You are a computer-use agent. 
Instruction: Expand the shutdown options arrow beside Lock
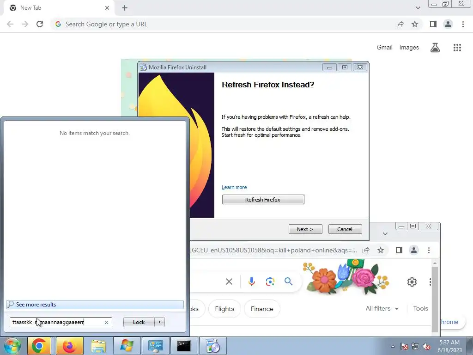(x=159, y=322)
